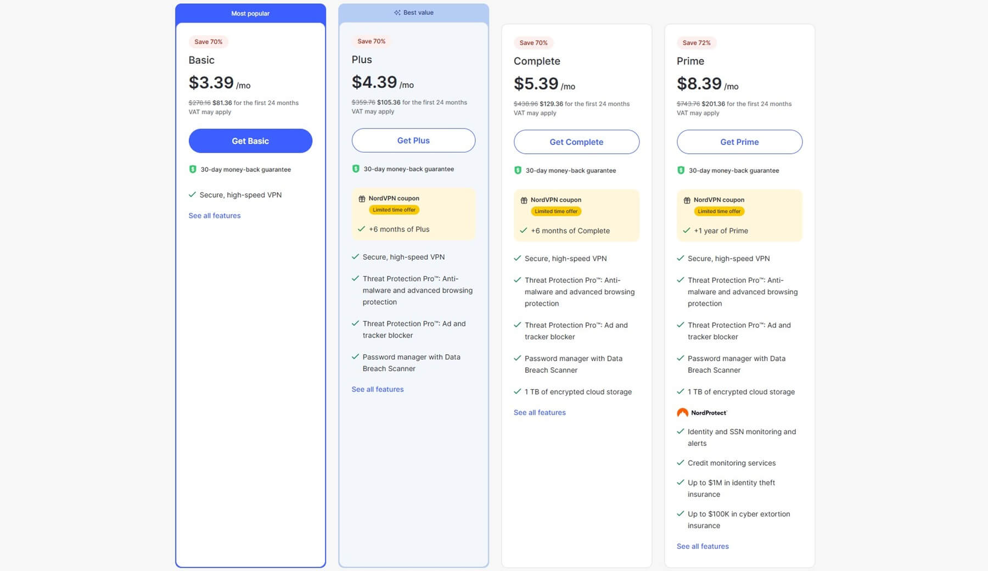Click Save 70% badge in Basic plan
988x571 pixels.
pos(209,42)
